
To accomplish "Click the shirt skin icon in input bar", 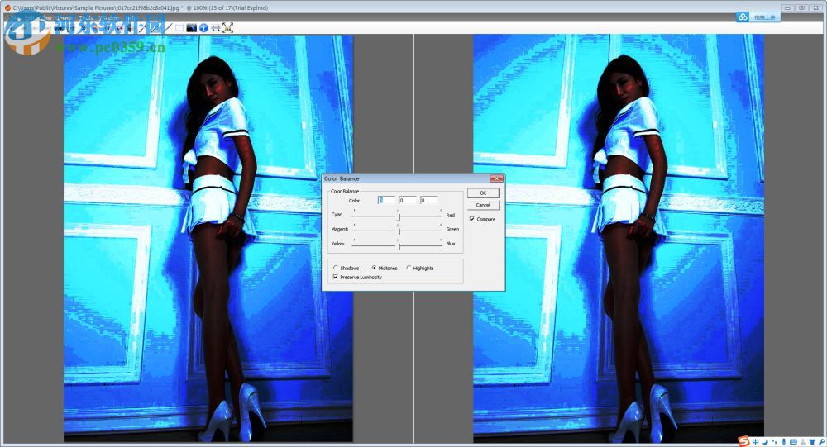I will [813, 442].
